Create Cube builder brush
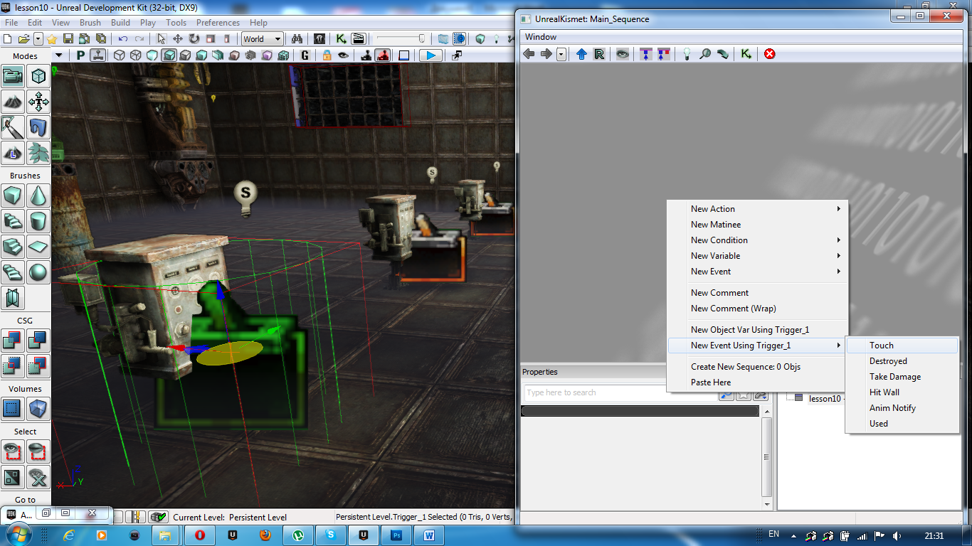Screen dimensions: 972x546 pyautogui.click(x=13, y=196)
